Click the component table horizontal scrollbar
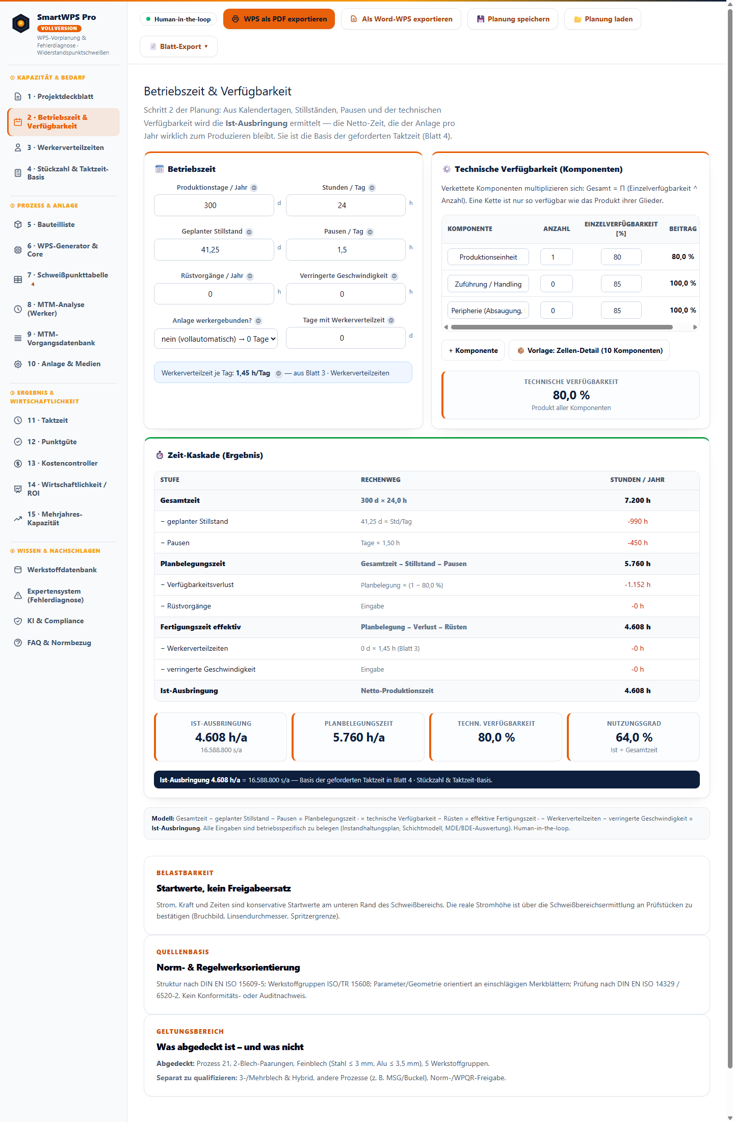Image resolution: width=734 pixels, height=1122 pixels. point(562,327)
